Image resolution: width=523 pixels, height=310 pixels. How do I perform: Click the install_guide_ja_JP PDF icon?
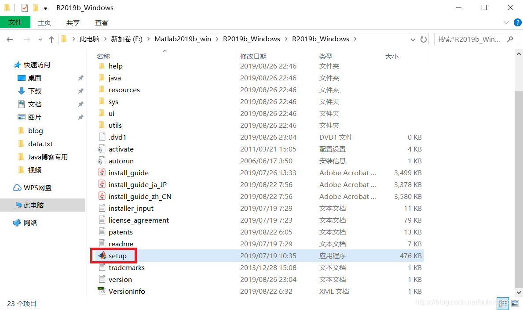point(102,184)
